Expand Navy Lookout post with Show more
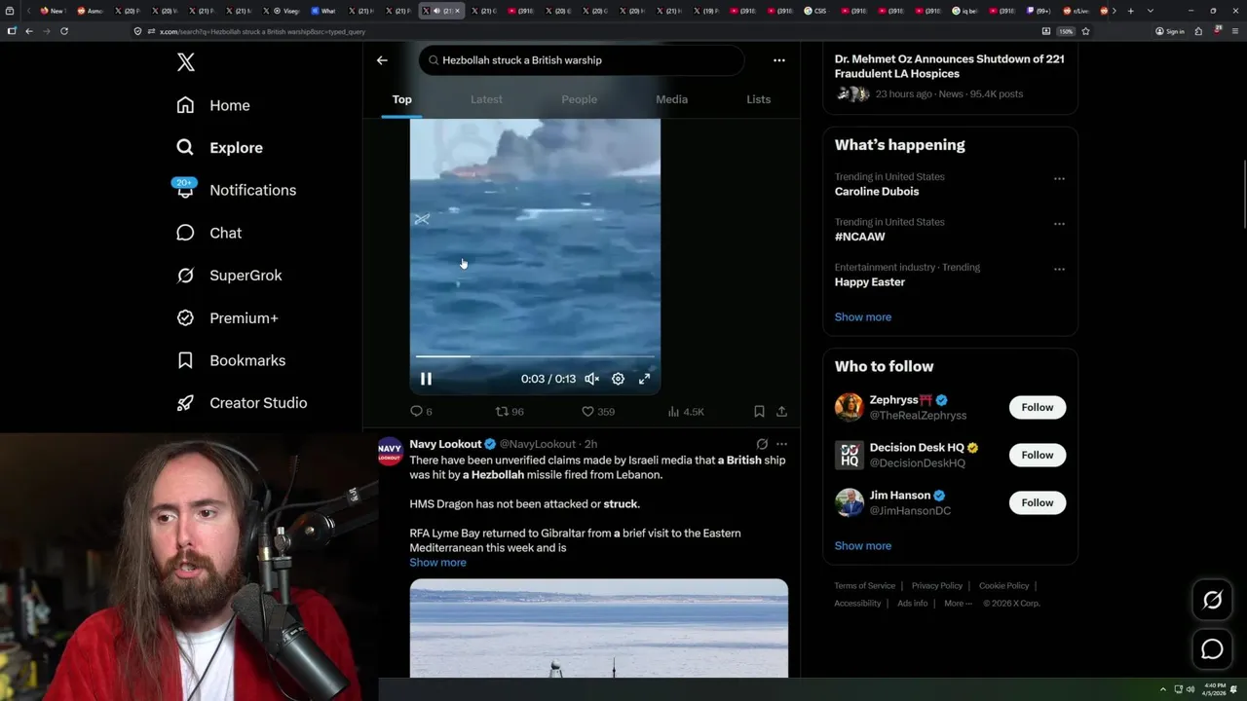The width and height of the screenshot is (1247, 701). pos(437,563)
